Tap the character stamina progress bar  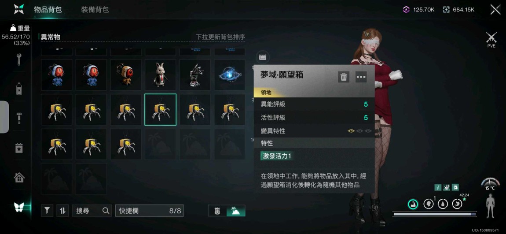click(x=434, y=214)
